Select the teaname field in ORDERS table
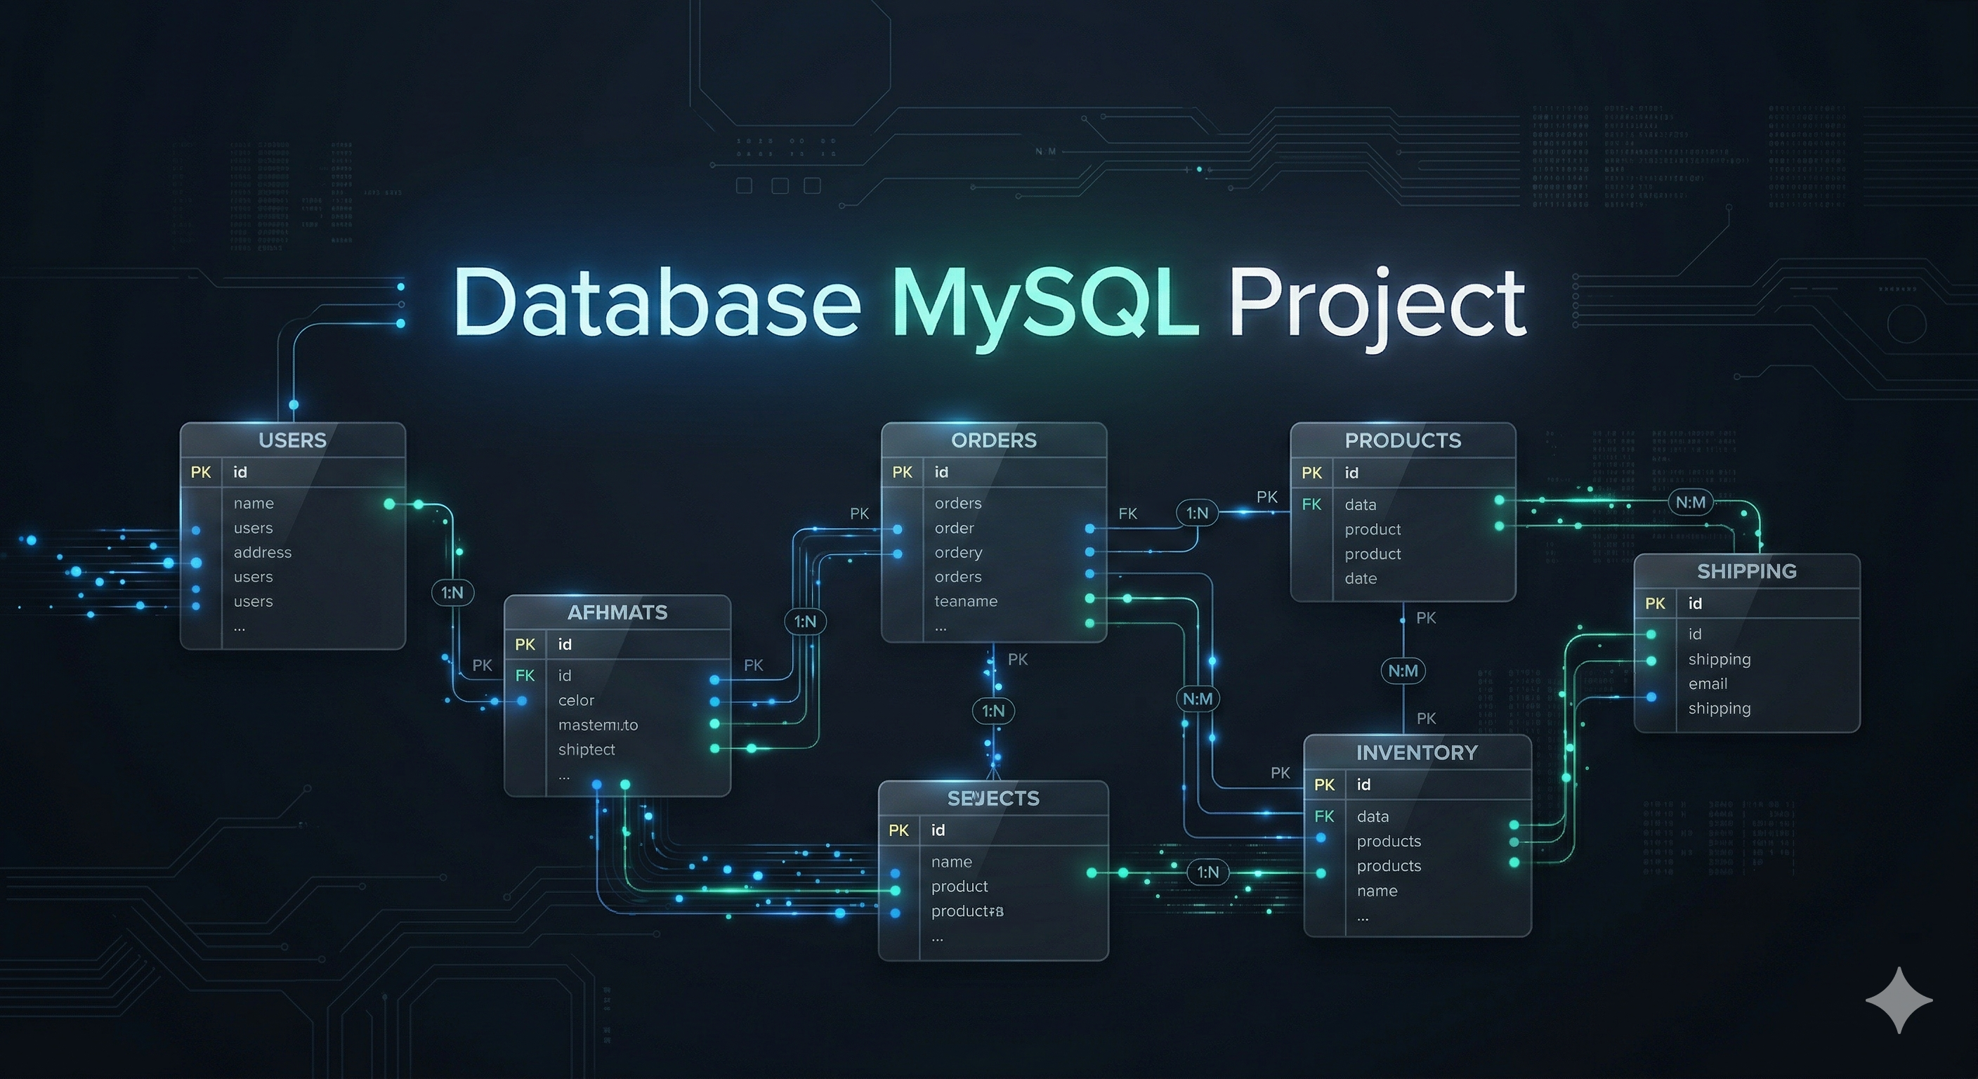1978x1079 pixels. coord(966,601)
